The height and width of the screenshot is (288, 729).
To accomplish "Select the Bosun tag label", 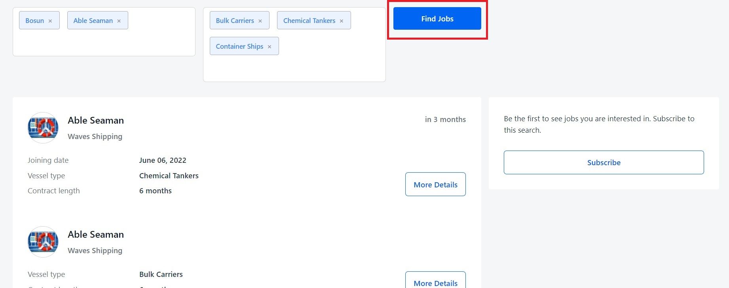I will pos(35,21).
